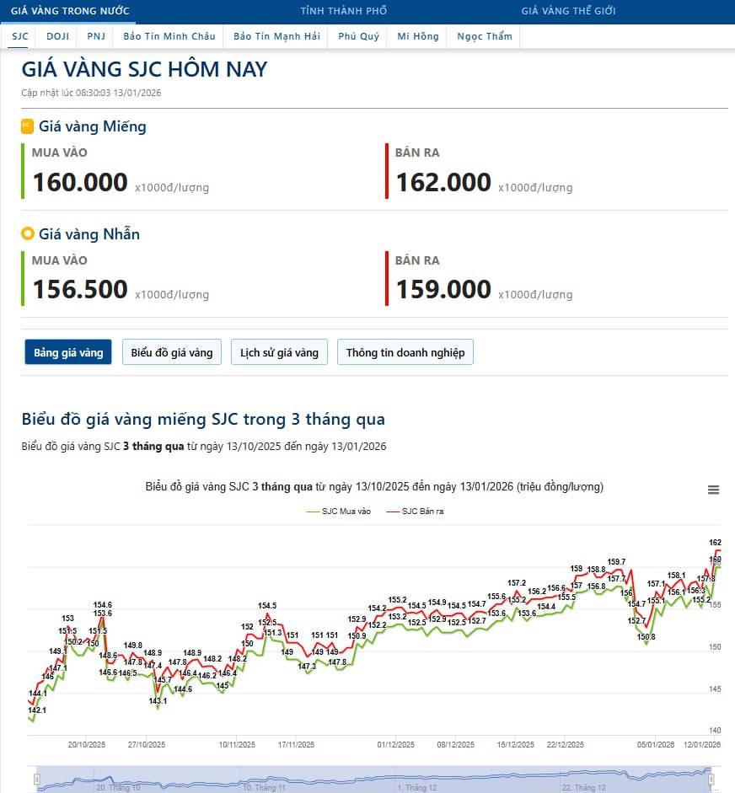
Task: Click the 162 peak data label on the chart
Action: coord(715,543)
